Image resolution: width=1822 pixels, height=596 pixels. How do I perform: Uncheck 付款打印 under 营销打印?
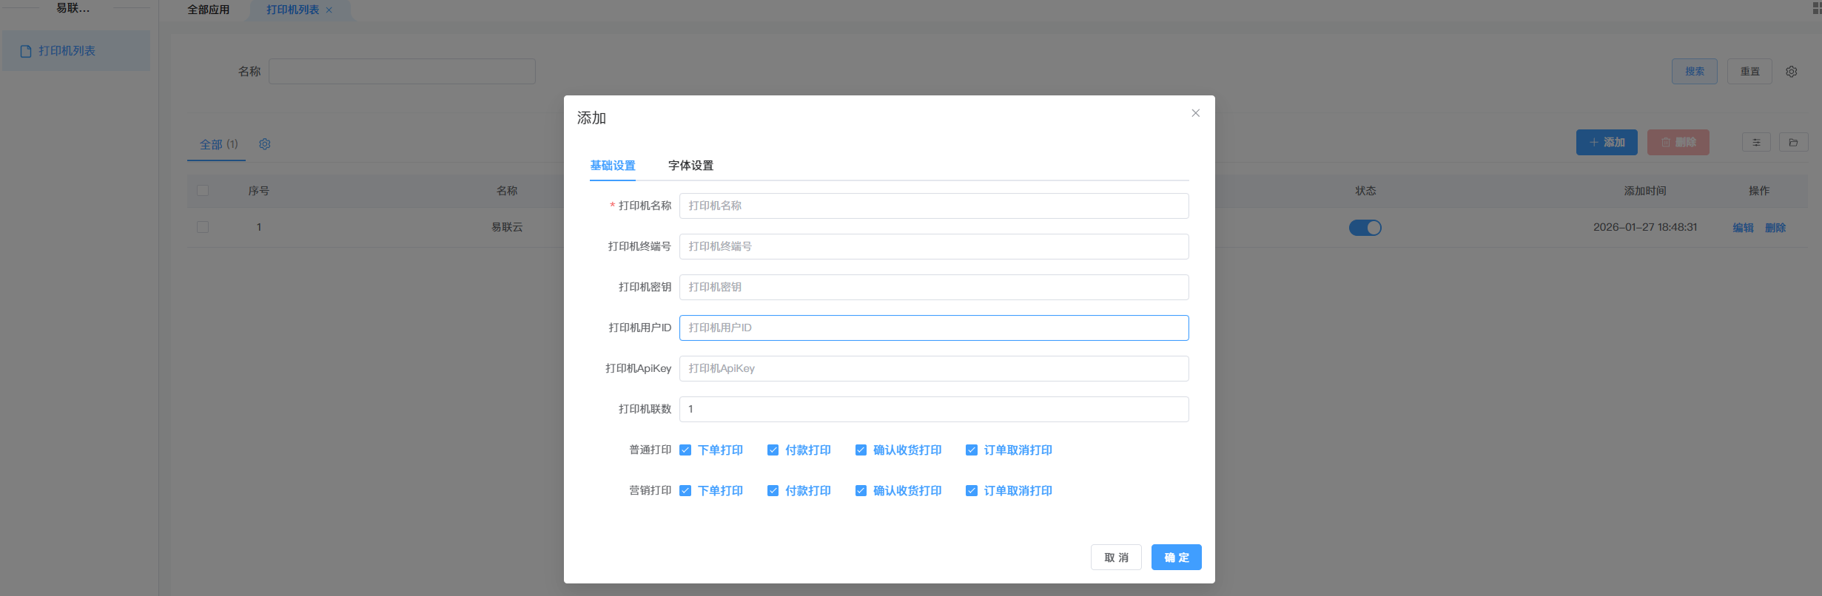point(773,491)
